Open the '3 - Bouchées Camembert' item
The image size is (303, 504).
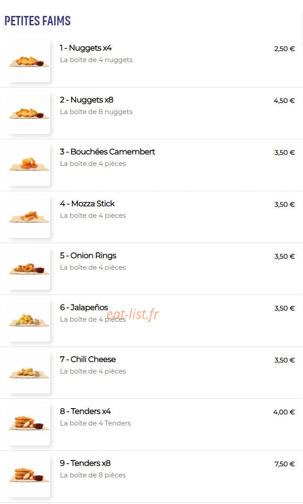point(107,152)
